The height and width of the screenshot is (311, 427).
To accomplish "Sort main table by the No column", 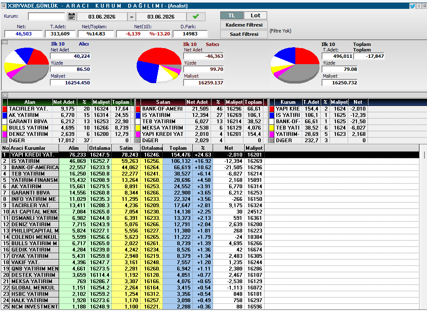I will click(5, 148).
